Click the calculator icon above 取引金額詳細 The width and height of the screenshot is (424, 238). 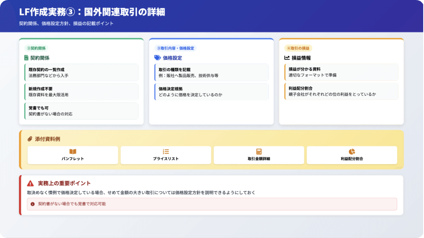(259, 152)
